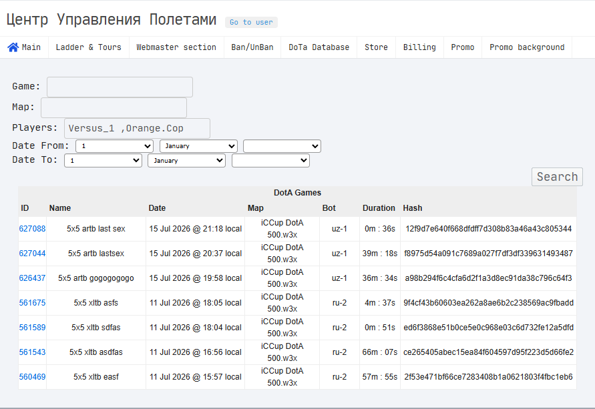595x409 pixels.
Task: Open the DoTa Database menu
Action: point(319,47)
